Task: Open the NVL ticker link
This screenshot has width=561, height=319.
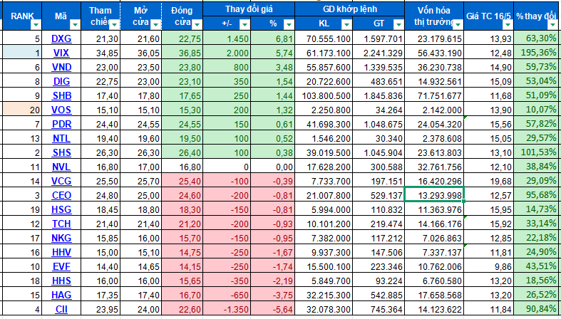Action: (61, 167)
